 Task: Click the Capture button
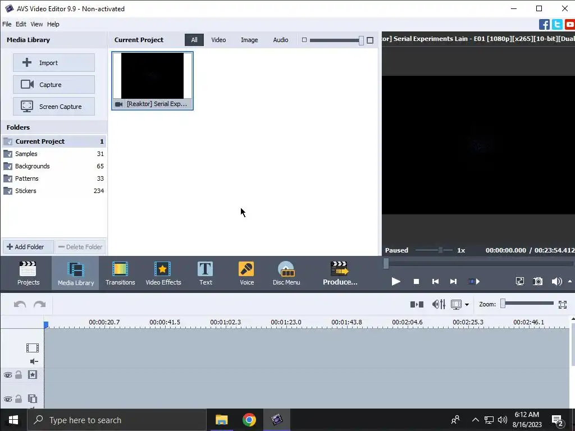tap(54, 85)
